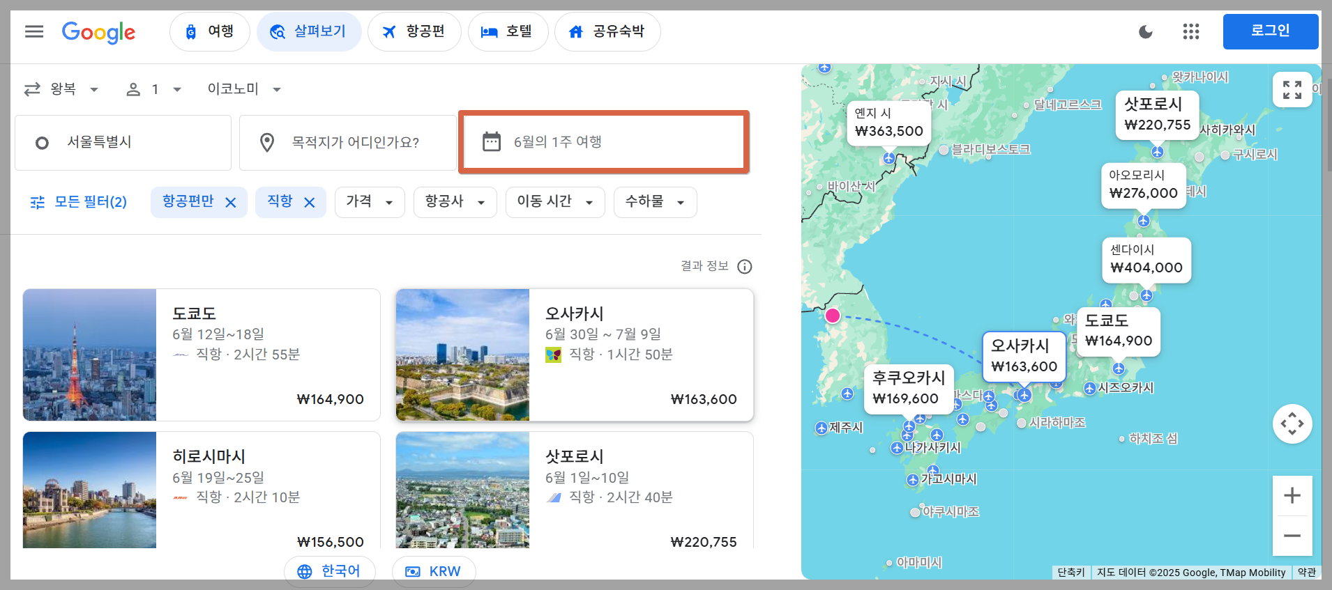
Task: Click the 가고시마시 airport marker
Action: (912, 479)
